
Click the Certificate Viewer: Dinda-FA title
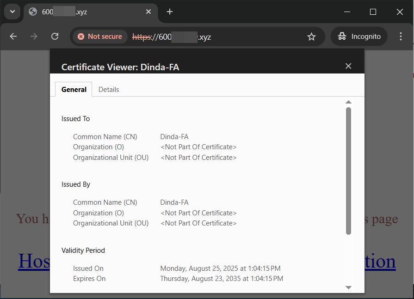coord(120,67)
